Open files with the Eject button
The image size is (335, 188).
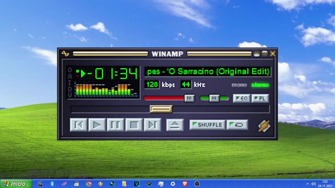[175, 125]
